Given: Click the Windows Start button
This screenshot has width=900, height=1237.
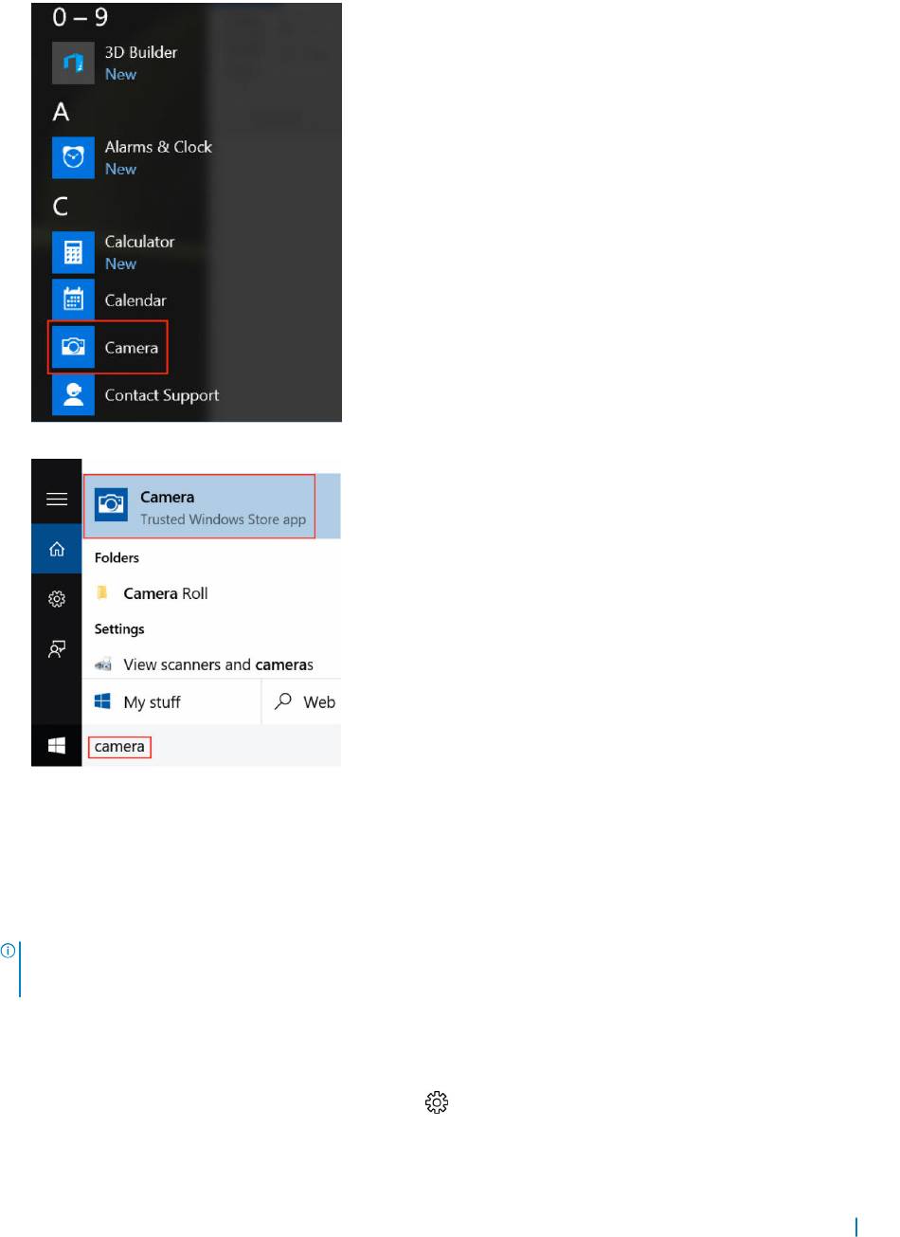Looking at the screenshot, I should (57, 747).
